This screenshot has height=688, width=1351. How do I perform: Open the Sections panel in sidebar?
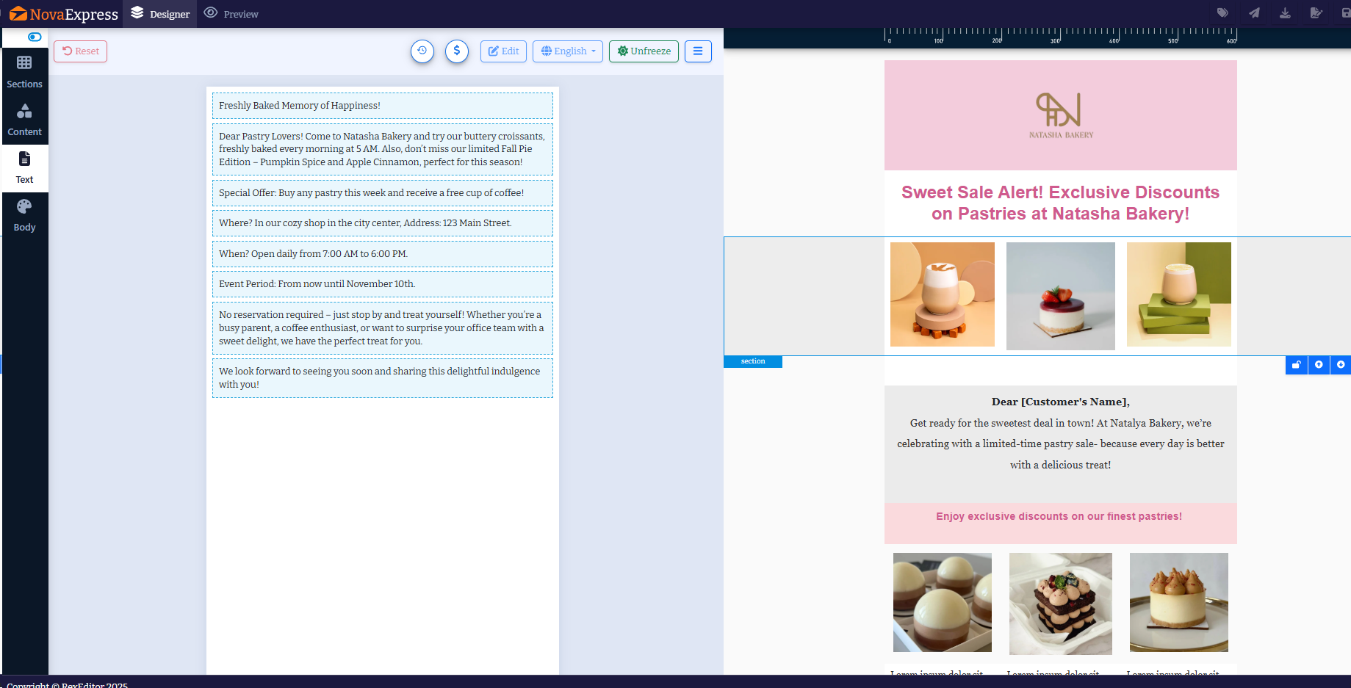click(x=24, y=72)
